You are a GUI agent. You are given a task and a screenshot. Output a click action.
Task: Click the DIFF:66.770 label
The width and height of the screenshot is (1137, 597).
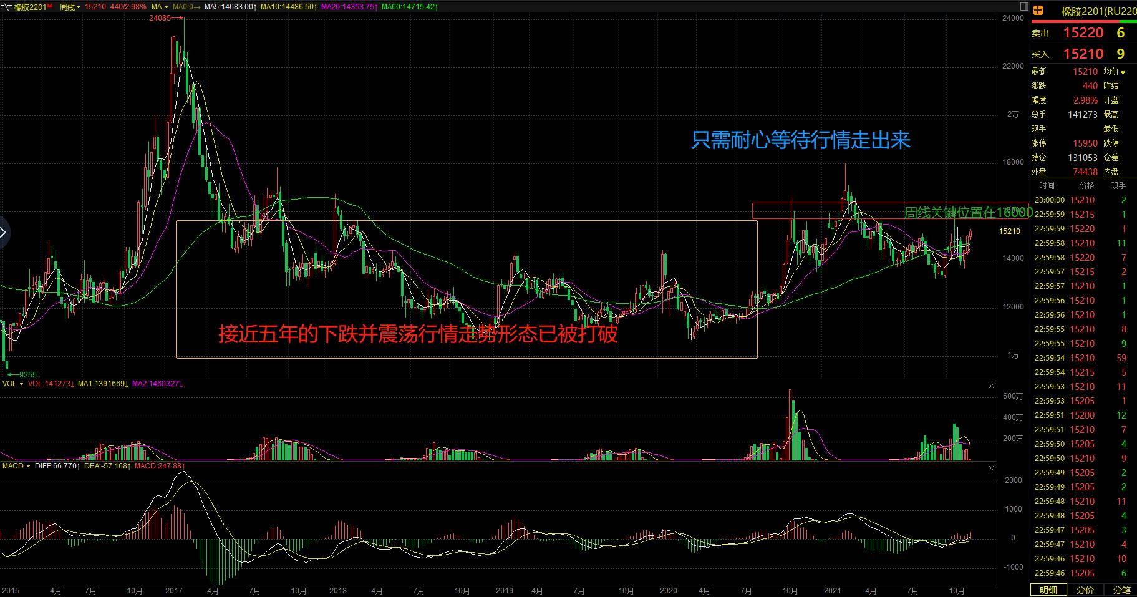[58, 466]
